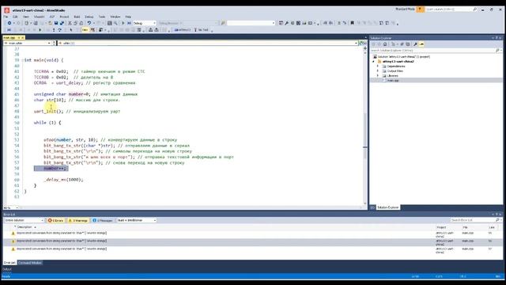The height and width of the screenshot is (285, 506).
Task: Click the orange notifications flag icon
Action: tap(420, 9)
